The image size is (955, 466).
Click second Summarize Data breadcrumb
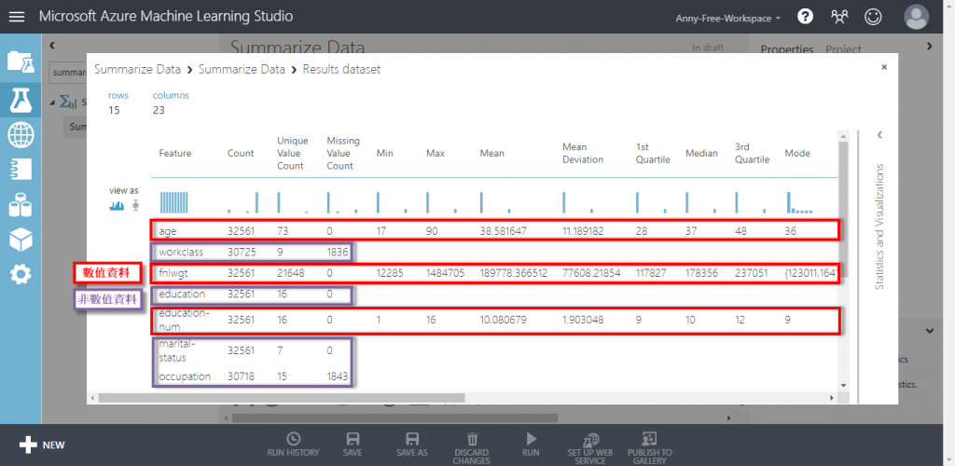tap(242, 69)
